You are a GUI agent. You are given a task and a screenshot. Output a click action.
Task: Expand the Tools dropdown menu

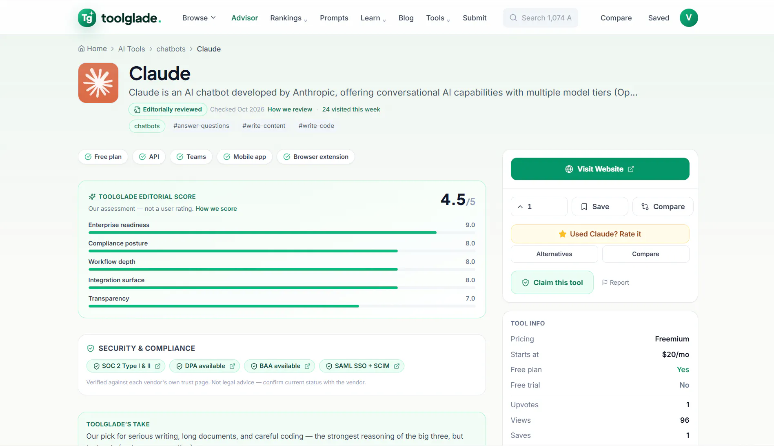click(438, 18)
